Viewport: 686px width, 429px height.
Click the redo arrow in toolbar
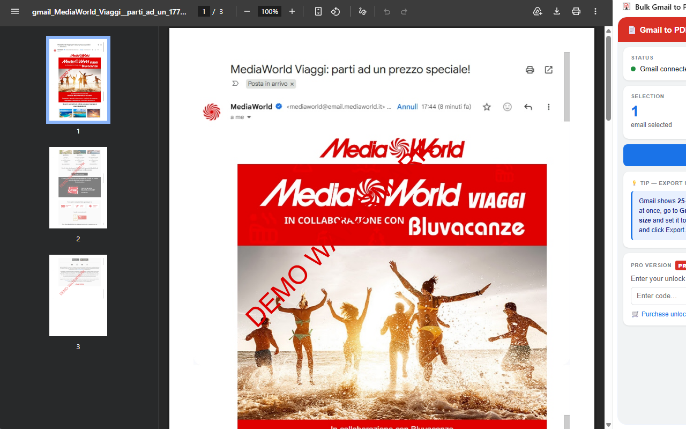point(404,11)
